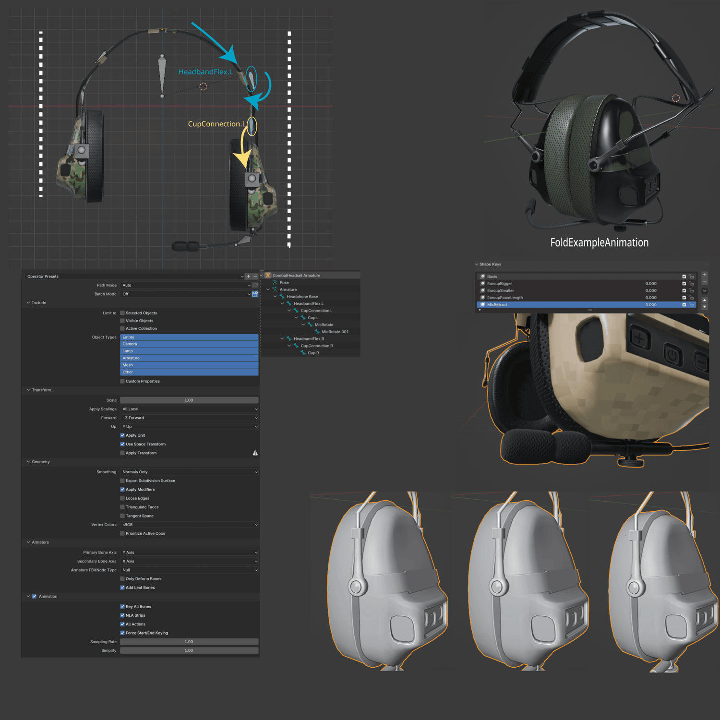Click the CombatHeadset Armature object icon
This screenshot has height=720, width=720.
(x=268, y=276)
